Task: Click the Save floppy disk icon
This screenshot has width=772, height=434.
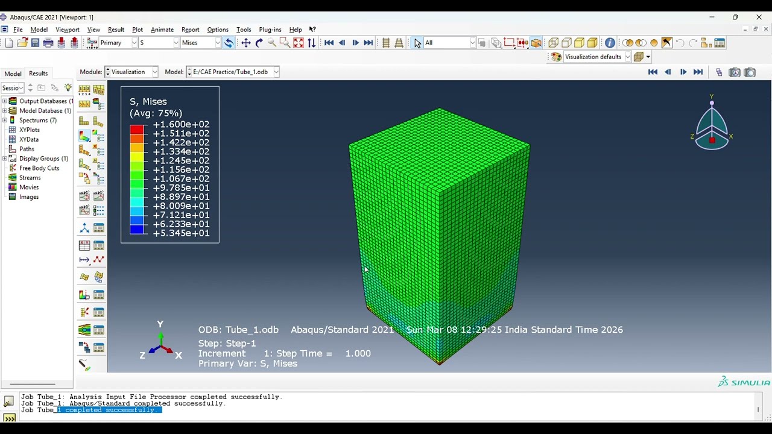Action: [x=35, y=43]
